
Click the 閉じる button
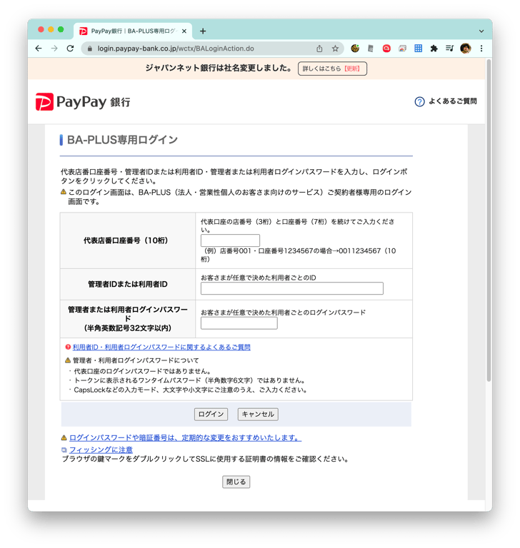click(x=236, y=482)
